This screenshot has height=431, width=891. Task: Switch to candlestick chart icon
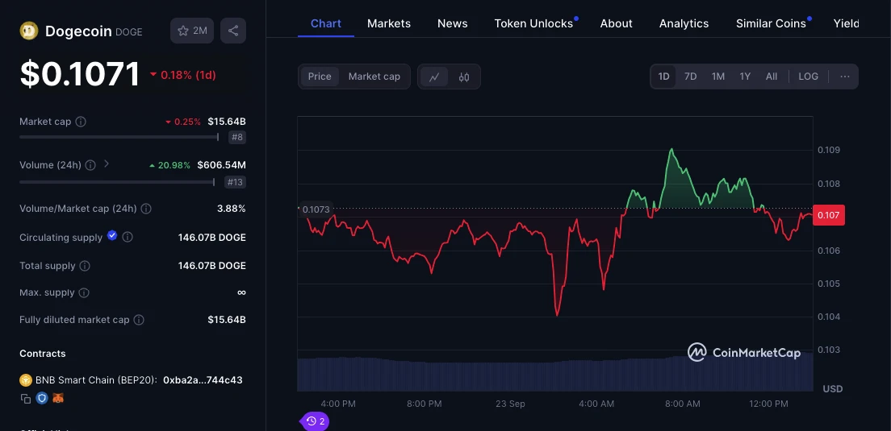tap(464, 77)
